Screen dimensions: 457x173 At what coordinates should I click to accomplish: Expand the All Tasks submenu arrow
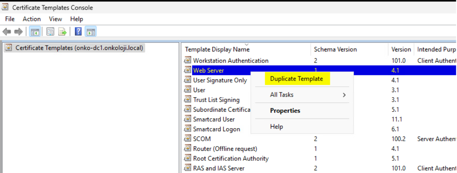coord(344,95)
